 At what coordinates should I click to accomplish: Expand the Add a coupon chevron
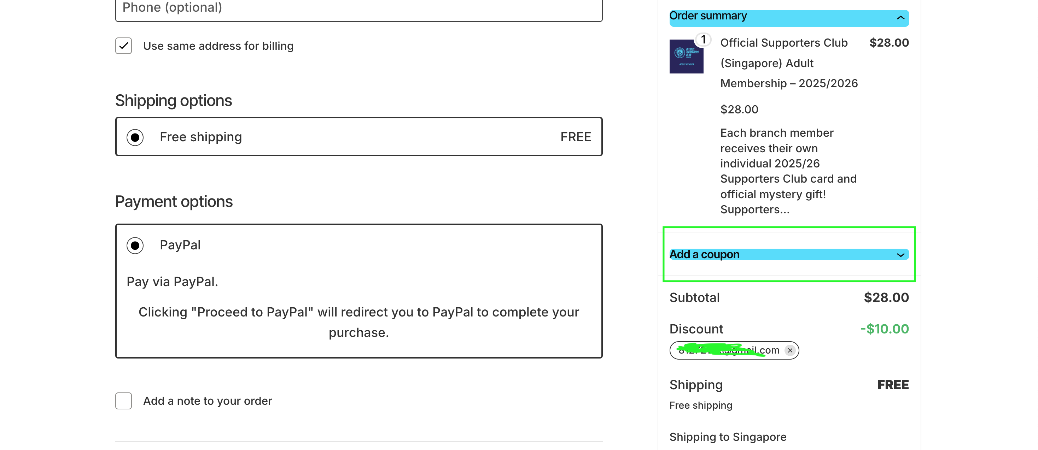[x=900, y=255]
